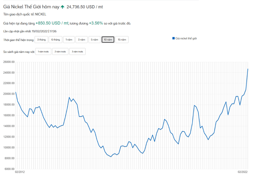This screenshot has width=253, height=176.
Task: Click the green up-arrow price trend icon
Action: coord(62,7)
